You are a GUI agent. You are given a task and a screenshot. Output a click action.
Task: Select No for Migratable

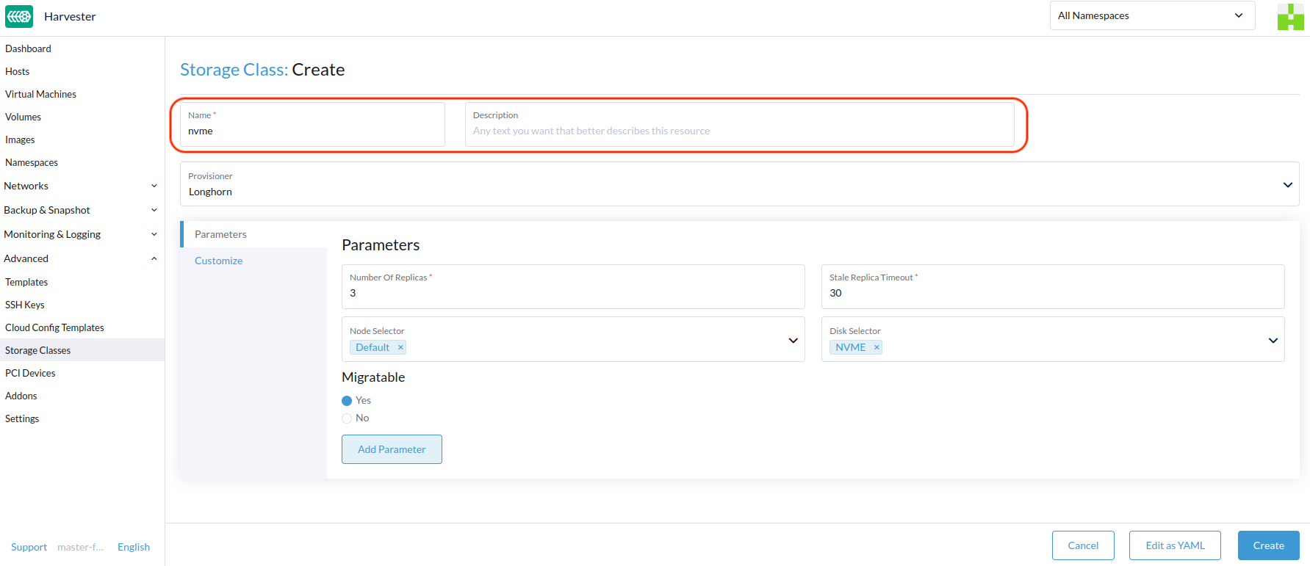[x=347, y=418]
